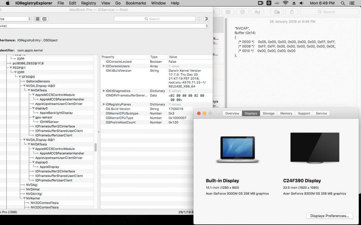The image size is (361, 225).
Task: Expand the IOKitDiagnostics property
Action: pyautogui.click(x=104, y=91)
